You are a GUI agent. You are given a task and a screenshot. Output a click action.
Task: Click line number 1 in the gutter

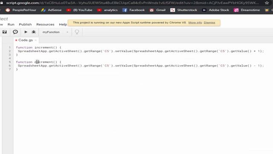point(10,47)
